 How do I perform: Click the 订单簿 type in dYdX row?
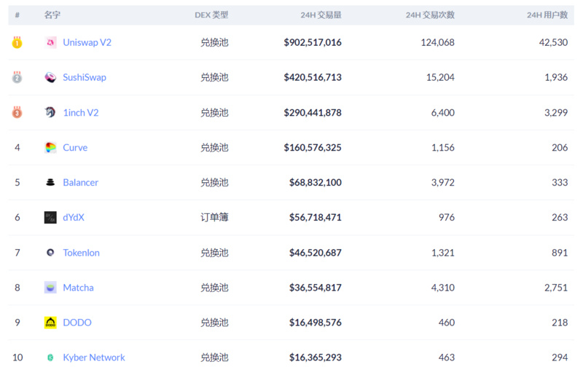click(x=214, y=218)
